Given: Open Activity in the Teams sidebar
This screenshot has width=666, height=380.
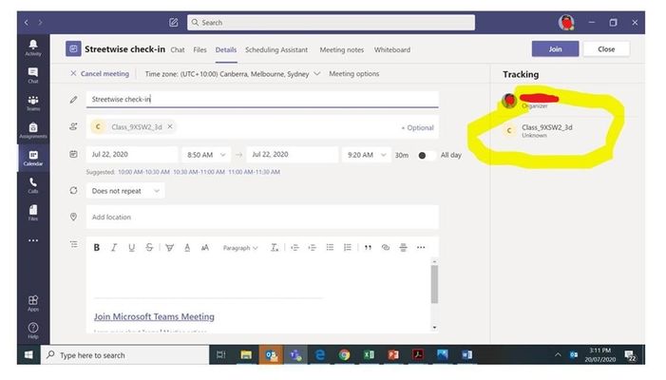Looking at the screenshot, I should point(33,47).
